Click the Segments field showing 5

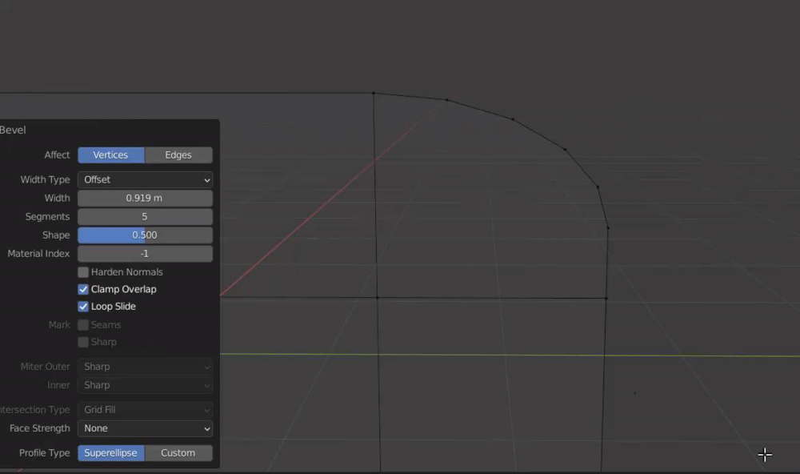tap(145, 216)
